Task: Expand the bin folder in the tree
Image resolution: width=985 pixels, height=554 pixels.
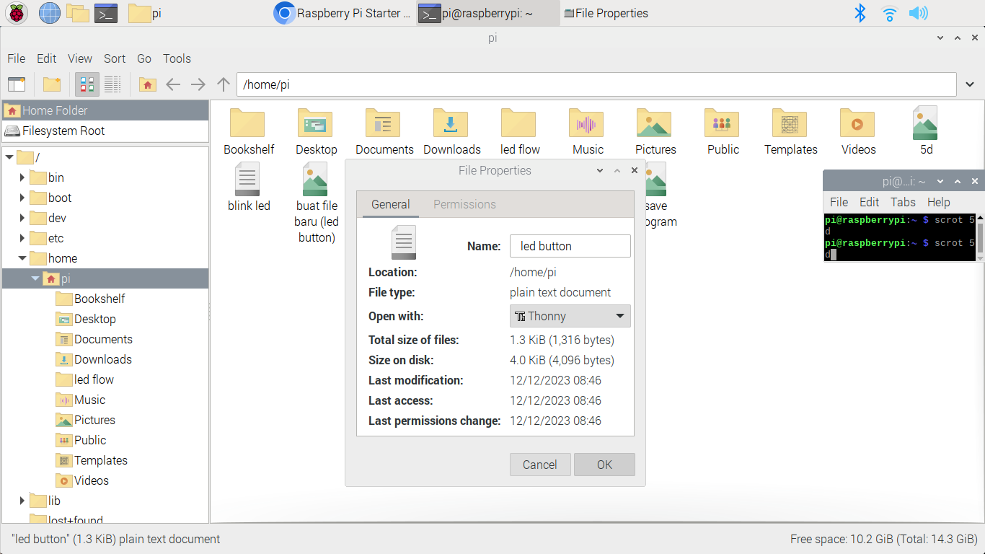Action: pyautogui.click(x=22, y=177)
